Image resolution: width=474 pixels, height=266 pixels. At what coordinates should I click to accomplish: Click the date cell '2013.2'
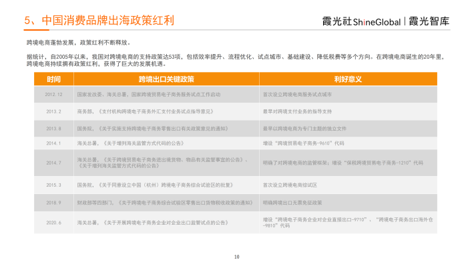point(54,111)
